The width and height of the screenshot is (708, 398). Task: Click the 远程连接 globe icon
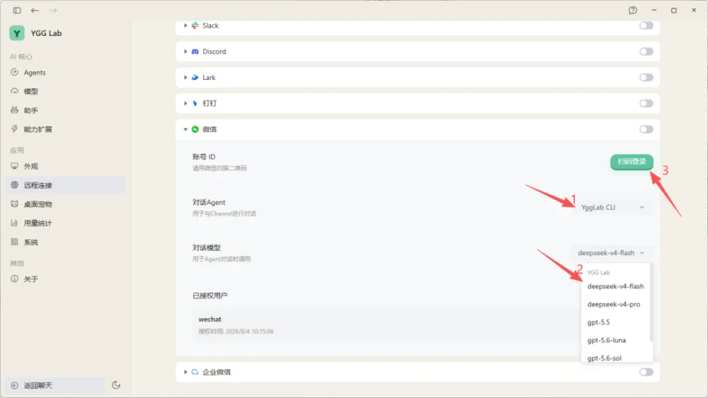tap(14, 185)
